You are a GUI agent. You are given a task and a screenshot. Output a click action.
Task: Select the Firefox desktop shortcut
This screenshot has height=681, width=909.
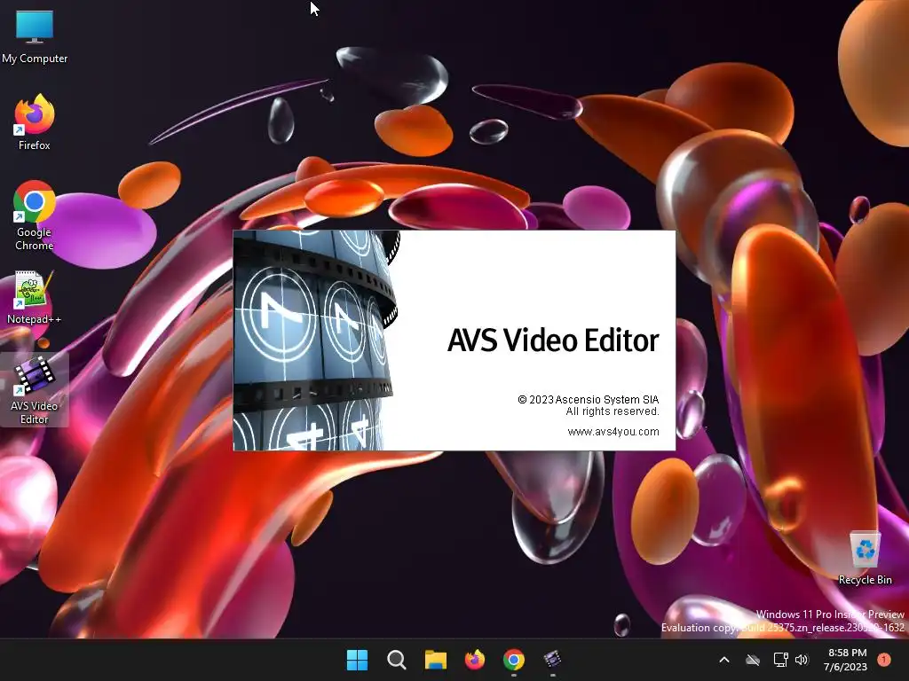point(35,122)
